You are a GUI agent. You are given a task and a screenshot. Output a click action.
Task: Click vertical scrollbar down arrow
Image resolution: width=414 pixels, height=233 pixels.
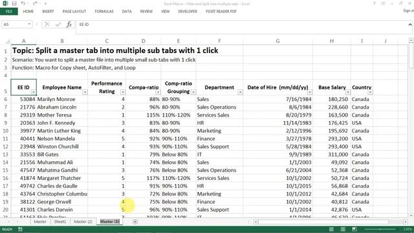click(x=411, y=216)
